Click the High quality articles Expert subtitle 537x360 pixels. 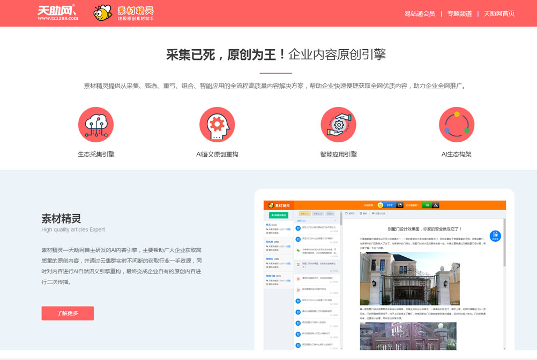point(73,229)
